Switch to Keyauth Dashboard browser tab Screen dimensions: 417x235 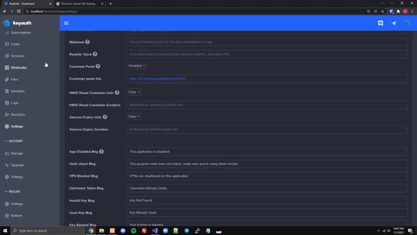click(x=27, y=4)
